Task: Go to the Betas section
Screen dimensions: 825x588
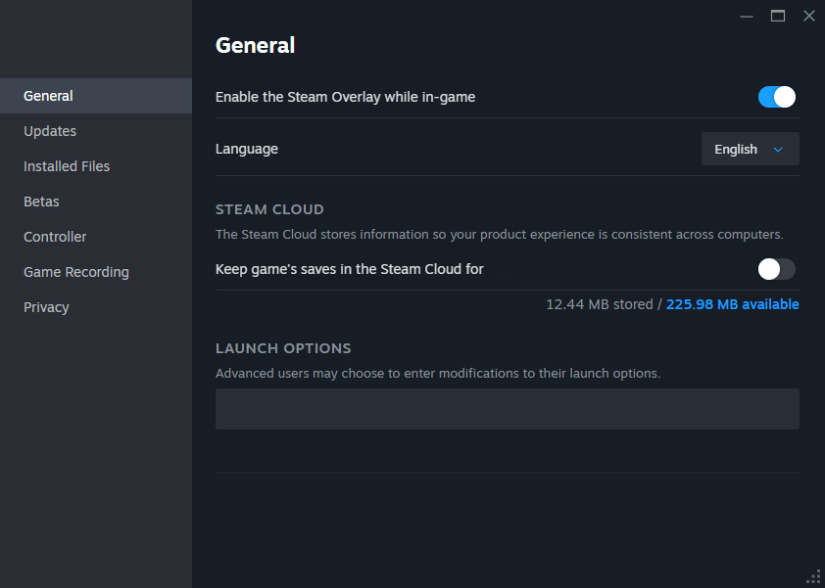Action: point(41,202)
